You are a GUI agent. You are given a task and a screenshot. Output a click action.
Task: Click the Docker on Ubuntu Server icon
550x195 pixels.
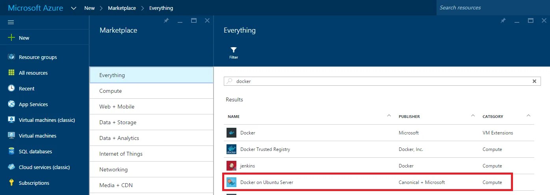click(231, 182)
